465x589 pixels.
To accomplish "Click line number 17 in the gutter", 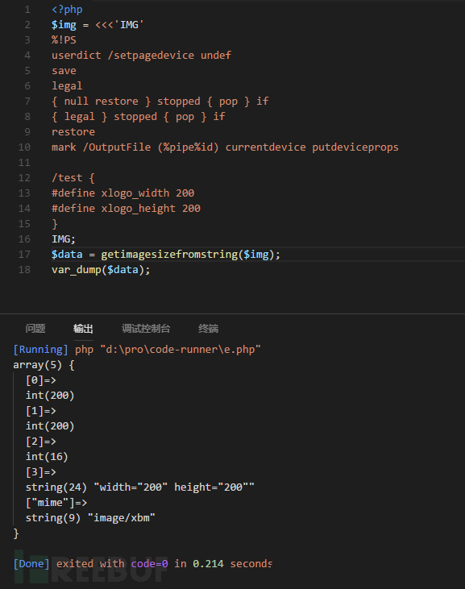I will click(x=24, y=255).
